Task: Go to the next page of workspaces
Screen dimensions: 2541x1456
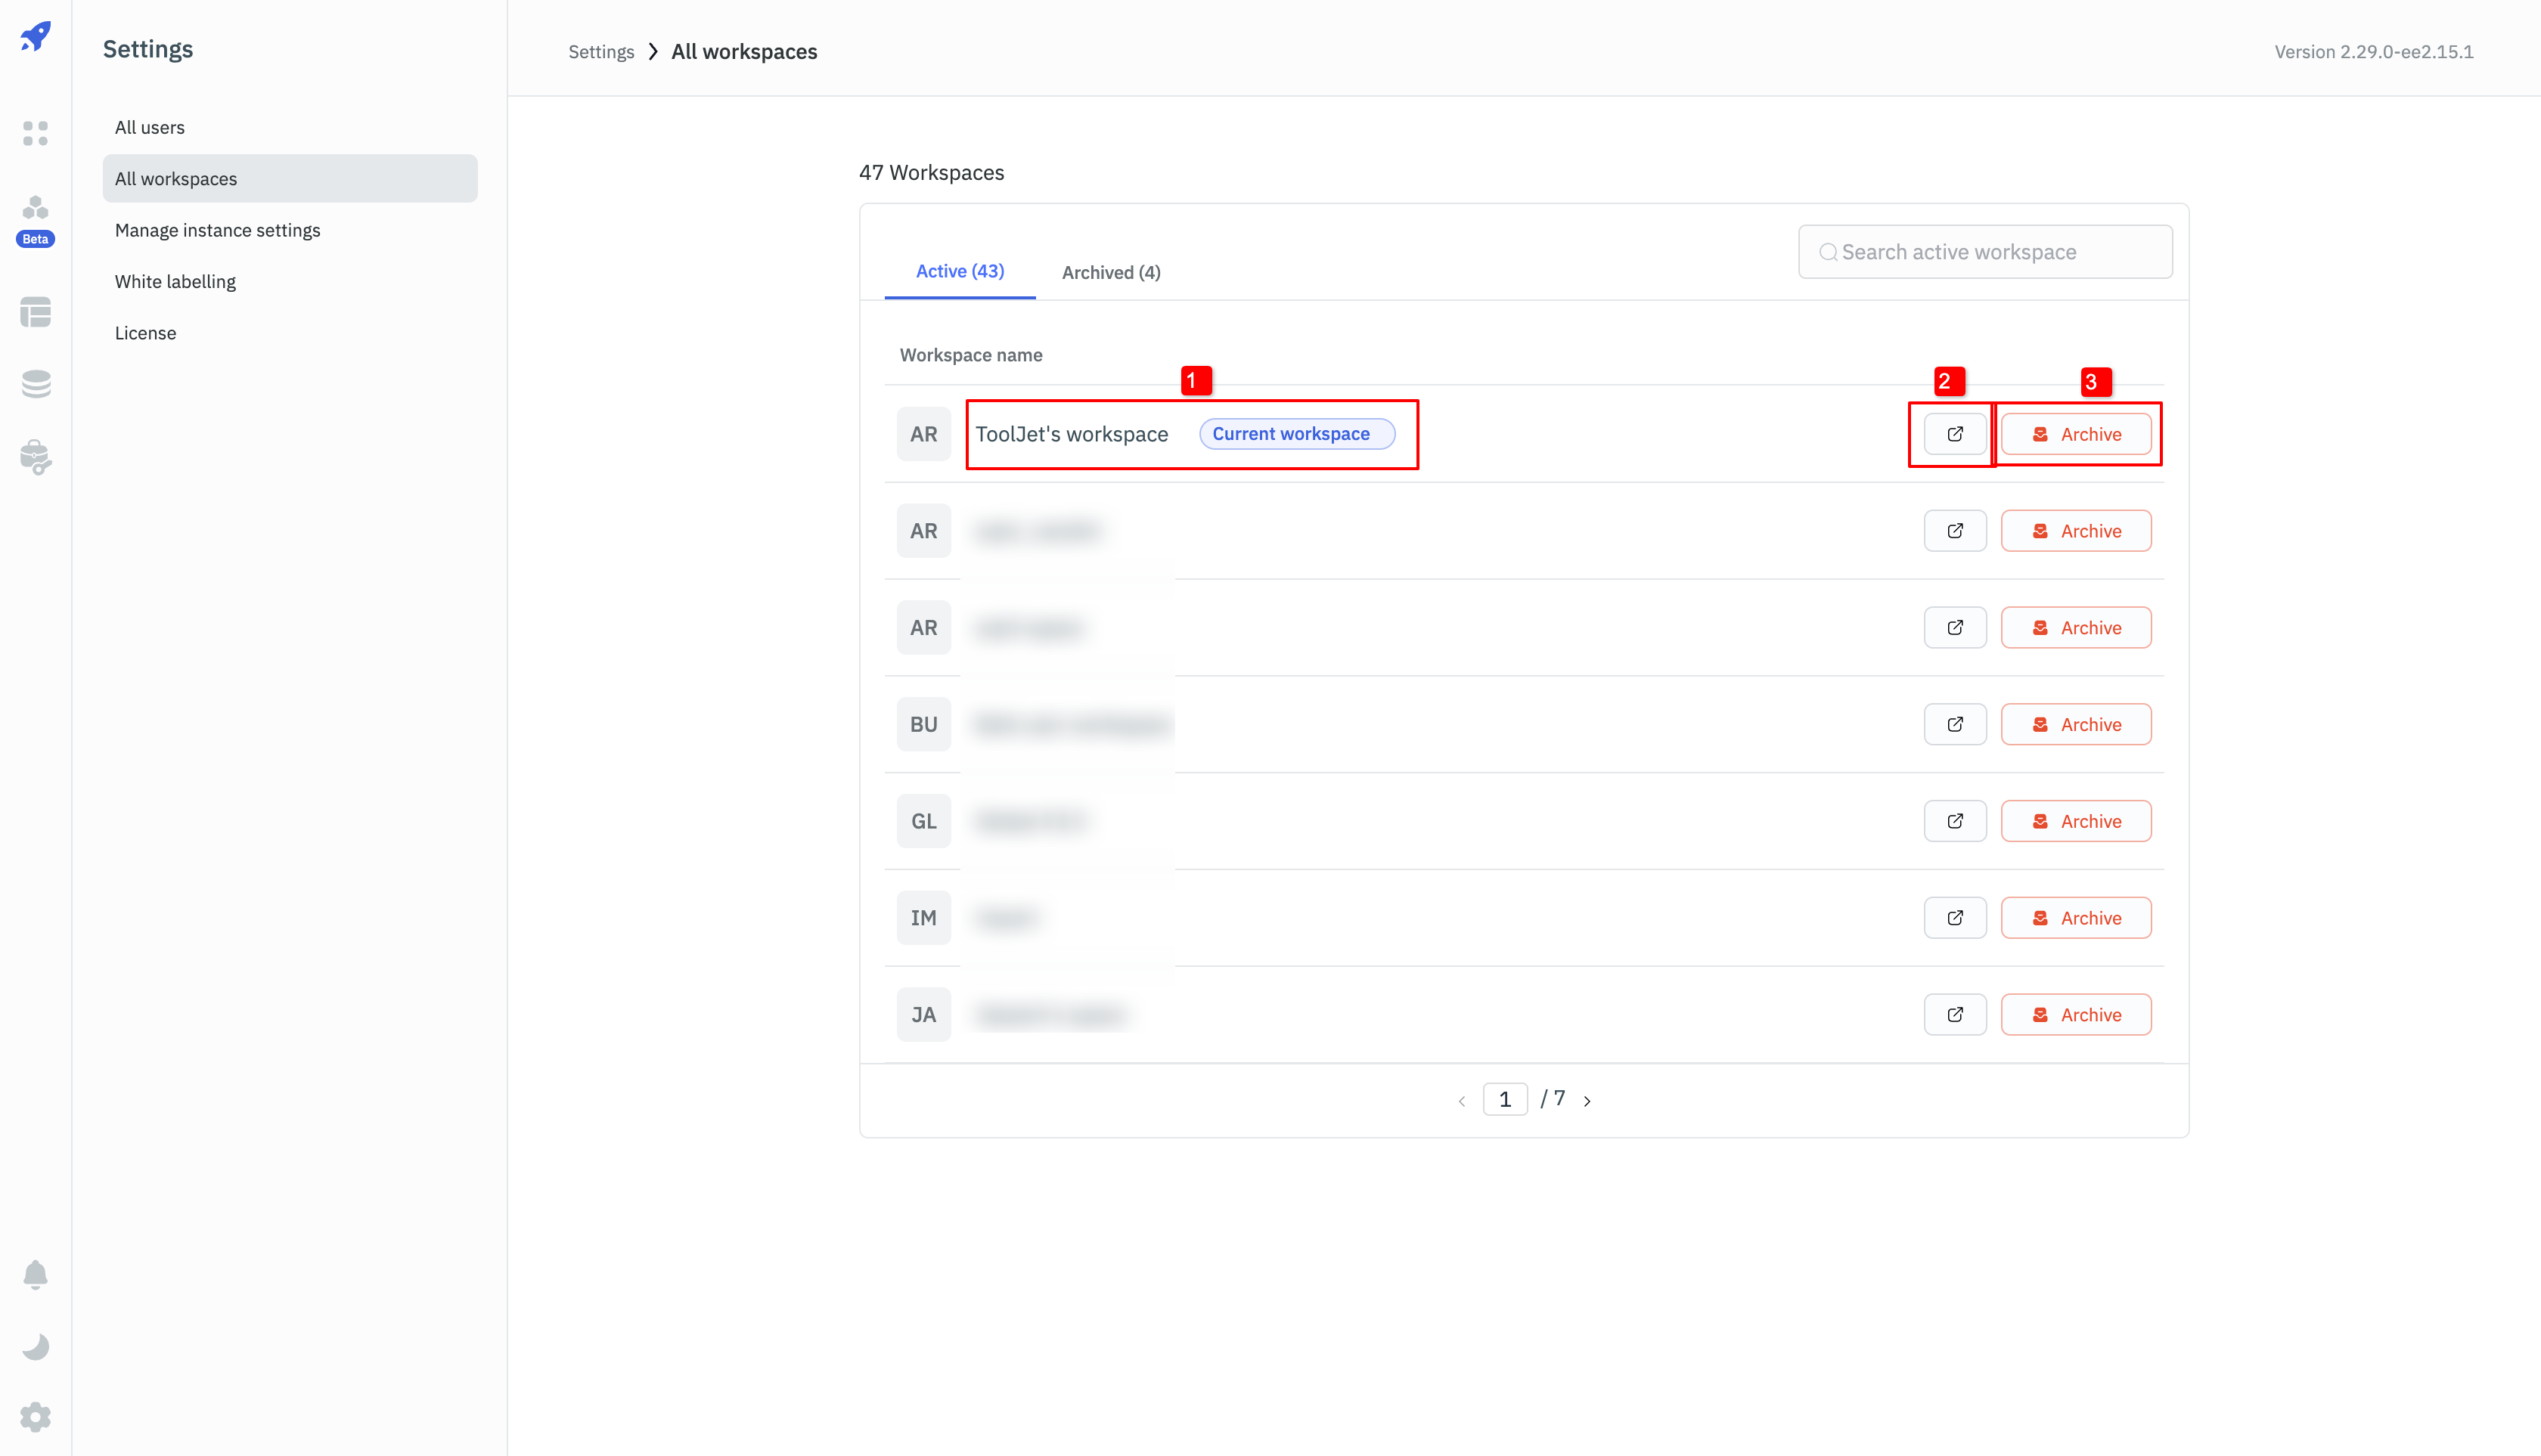Action: tap(1587, 1101)
